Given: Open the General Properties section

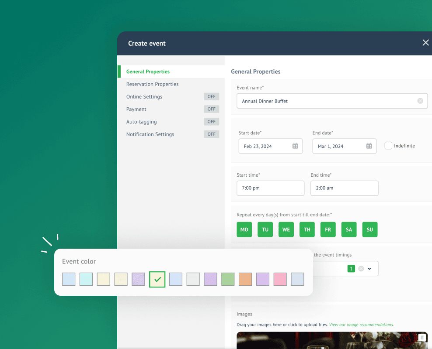Looking at the screenshot, I should click(x=148, y=71).
